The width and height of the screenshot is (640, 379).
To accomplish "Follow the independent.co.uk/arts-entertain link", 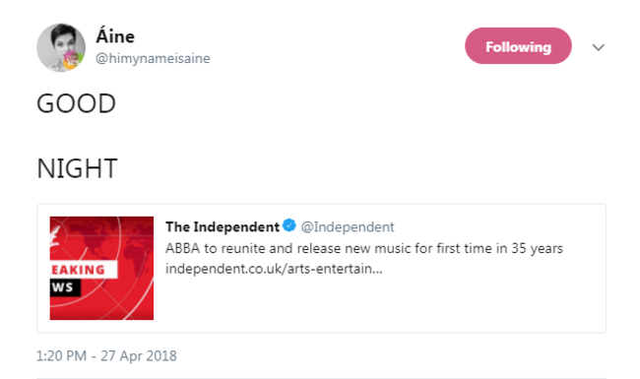I will coord(274,269).
